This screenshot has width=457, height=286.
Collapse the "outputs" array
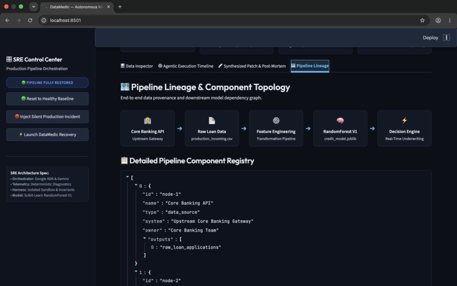tap(145, 238)
